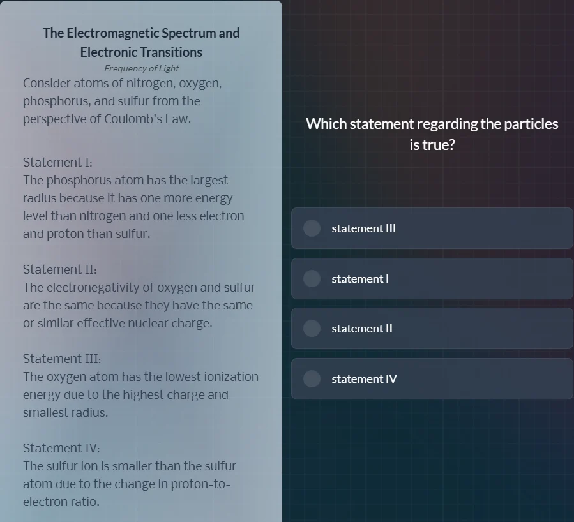
Task: Click the electronegativity of oxygen and sulfur paragraph
Action: click(139, 306)
